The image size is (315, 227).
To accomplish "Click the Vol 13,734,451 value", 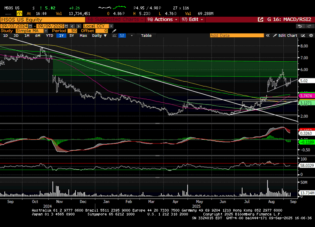I will [x=79, y=14].
